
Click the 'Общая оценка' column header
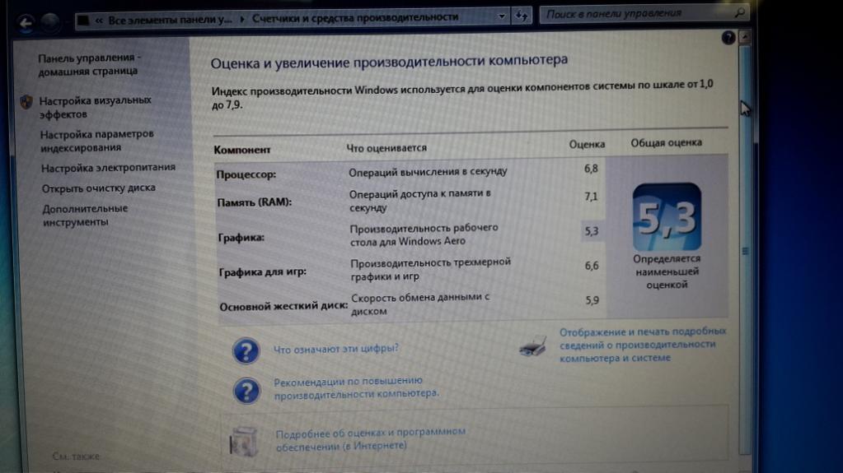point(666,142)
